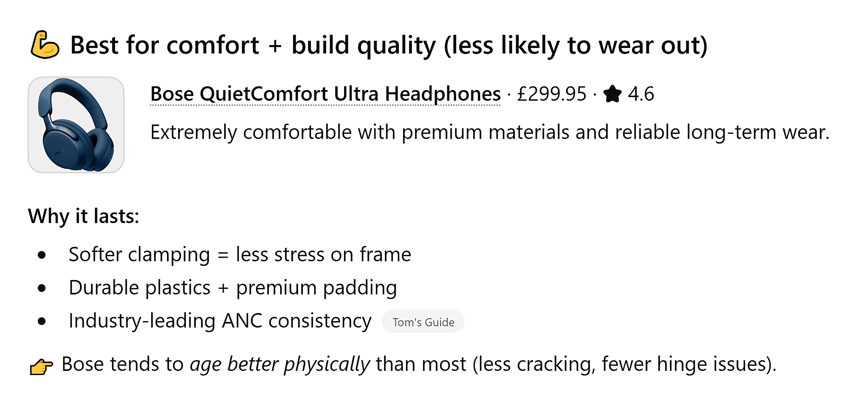This screenshot has height=404, width=861.
Task: Click the parenthetical less cracking, fewer hinge issues
Action: point(625,364)
